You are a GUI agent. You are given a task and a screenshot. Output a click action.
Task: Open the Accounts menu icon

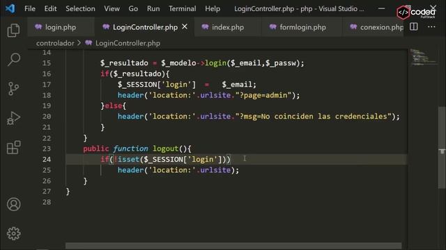[13, 204]
